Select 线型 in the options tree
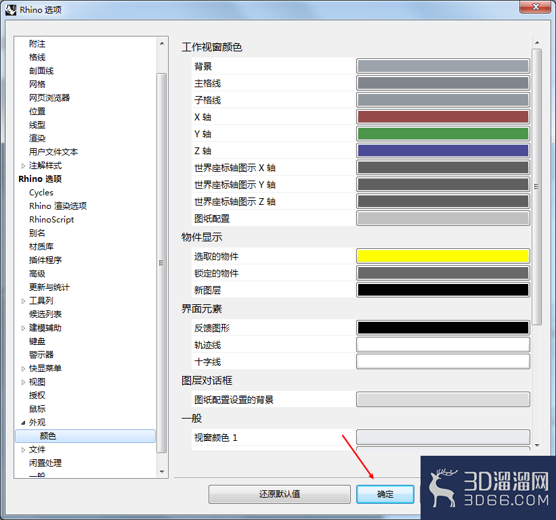 (37, 124)
